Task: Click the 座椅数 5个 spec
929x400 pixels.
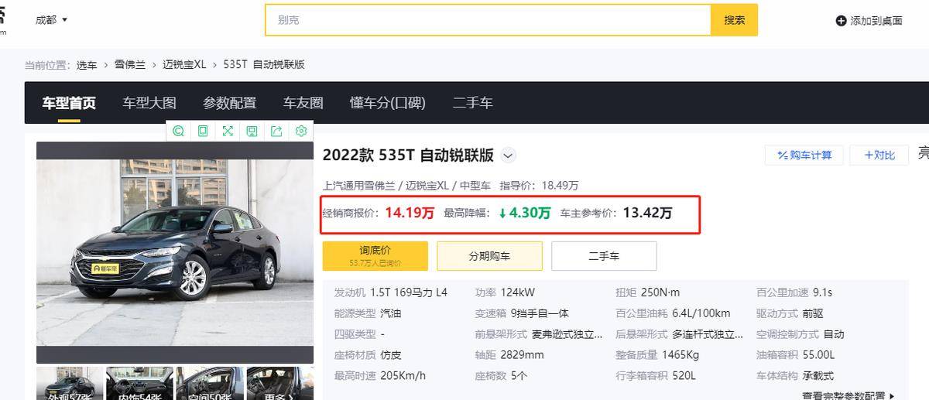Action: coord(501,375)
